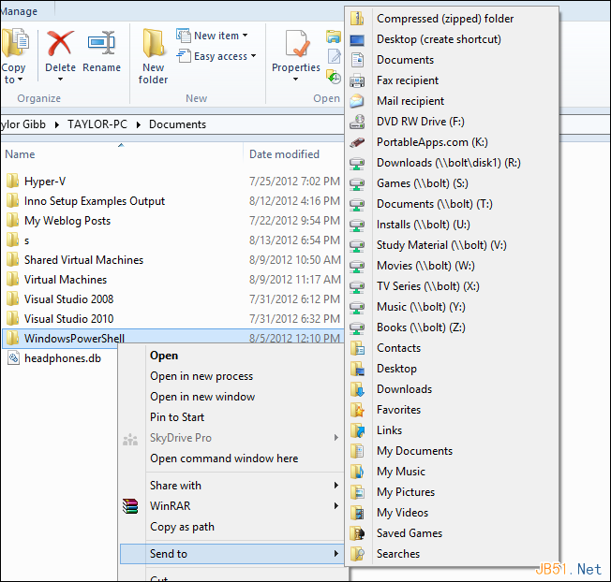Click the headphones.db file icon
Image resolution: width=611 pixels, height=582 pixels.
click(13, 358)
